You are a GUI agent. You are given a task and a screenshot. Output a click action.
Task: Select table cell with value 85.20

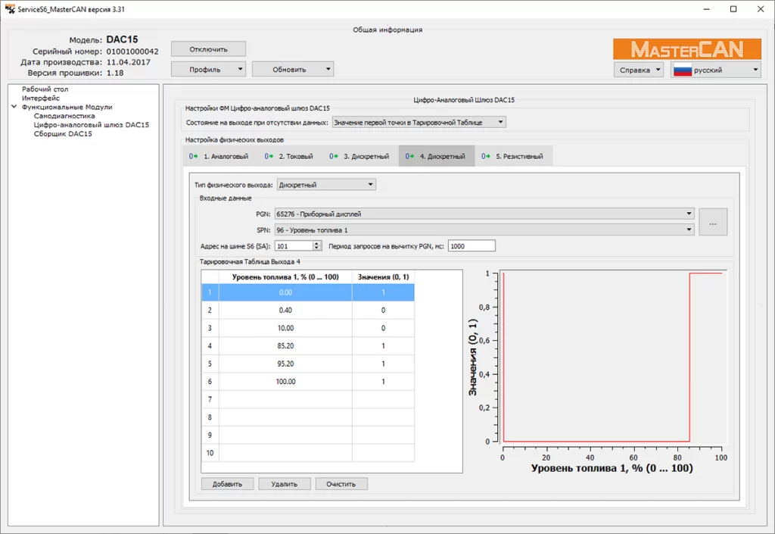(x=285, y=345)
